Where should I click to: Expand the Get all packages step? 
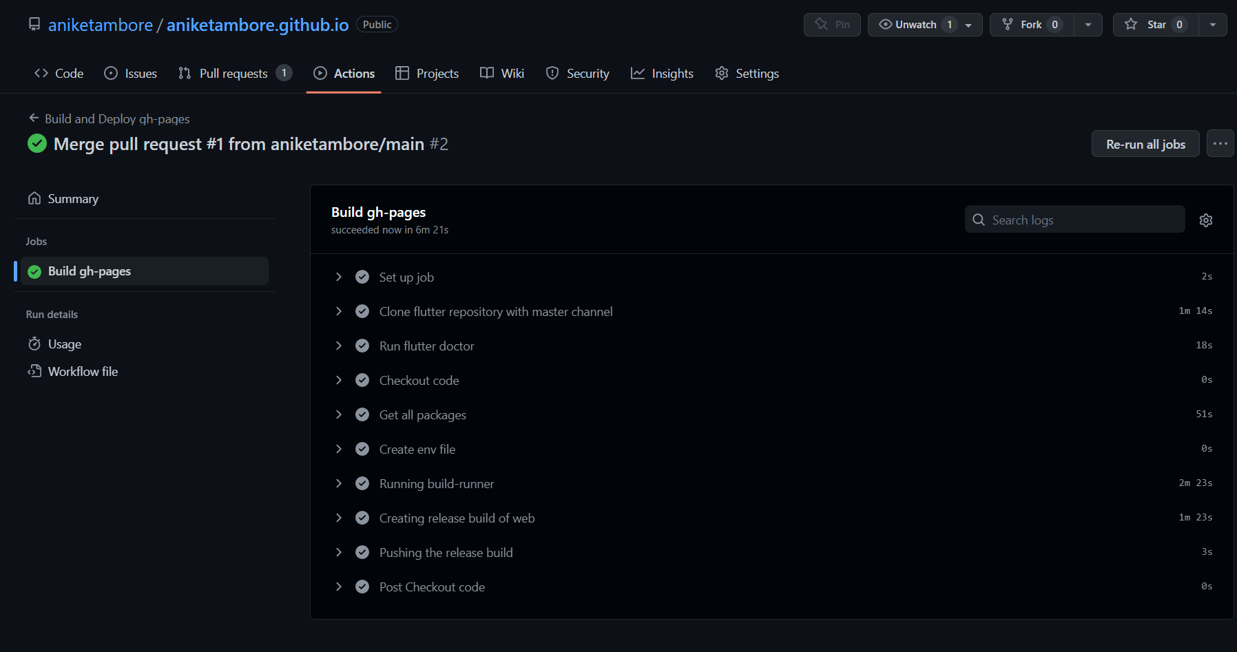[x=339, y=414]
